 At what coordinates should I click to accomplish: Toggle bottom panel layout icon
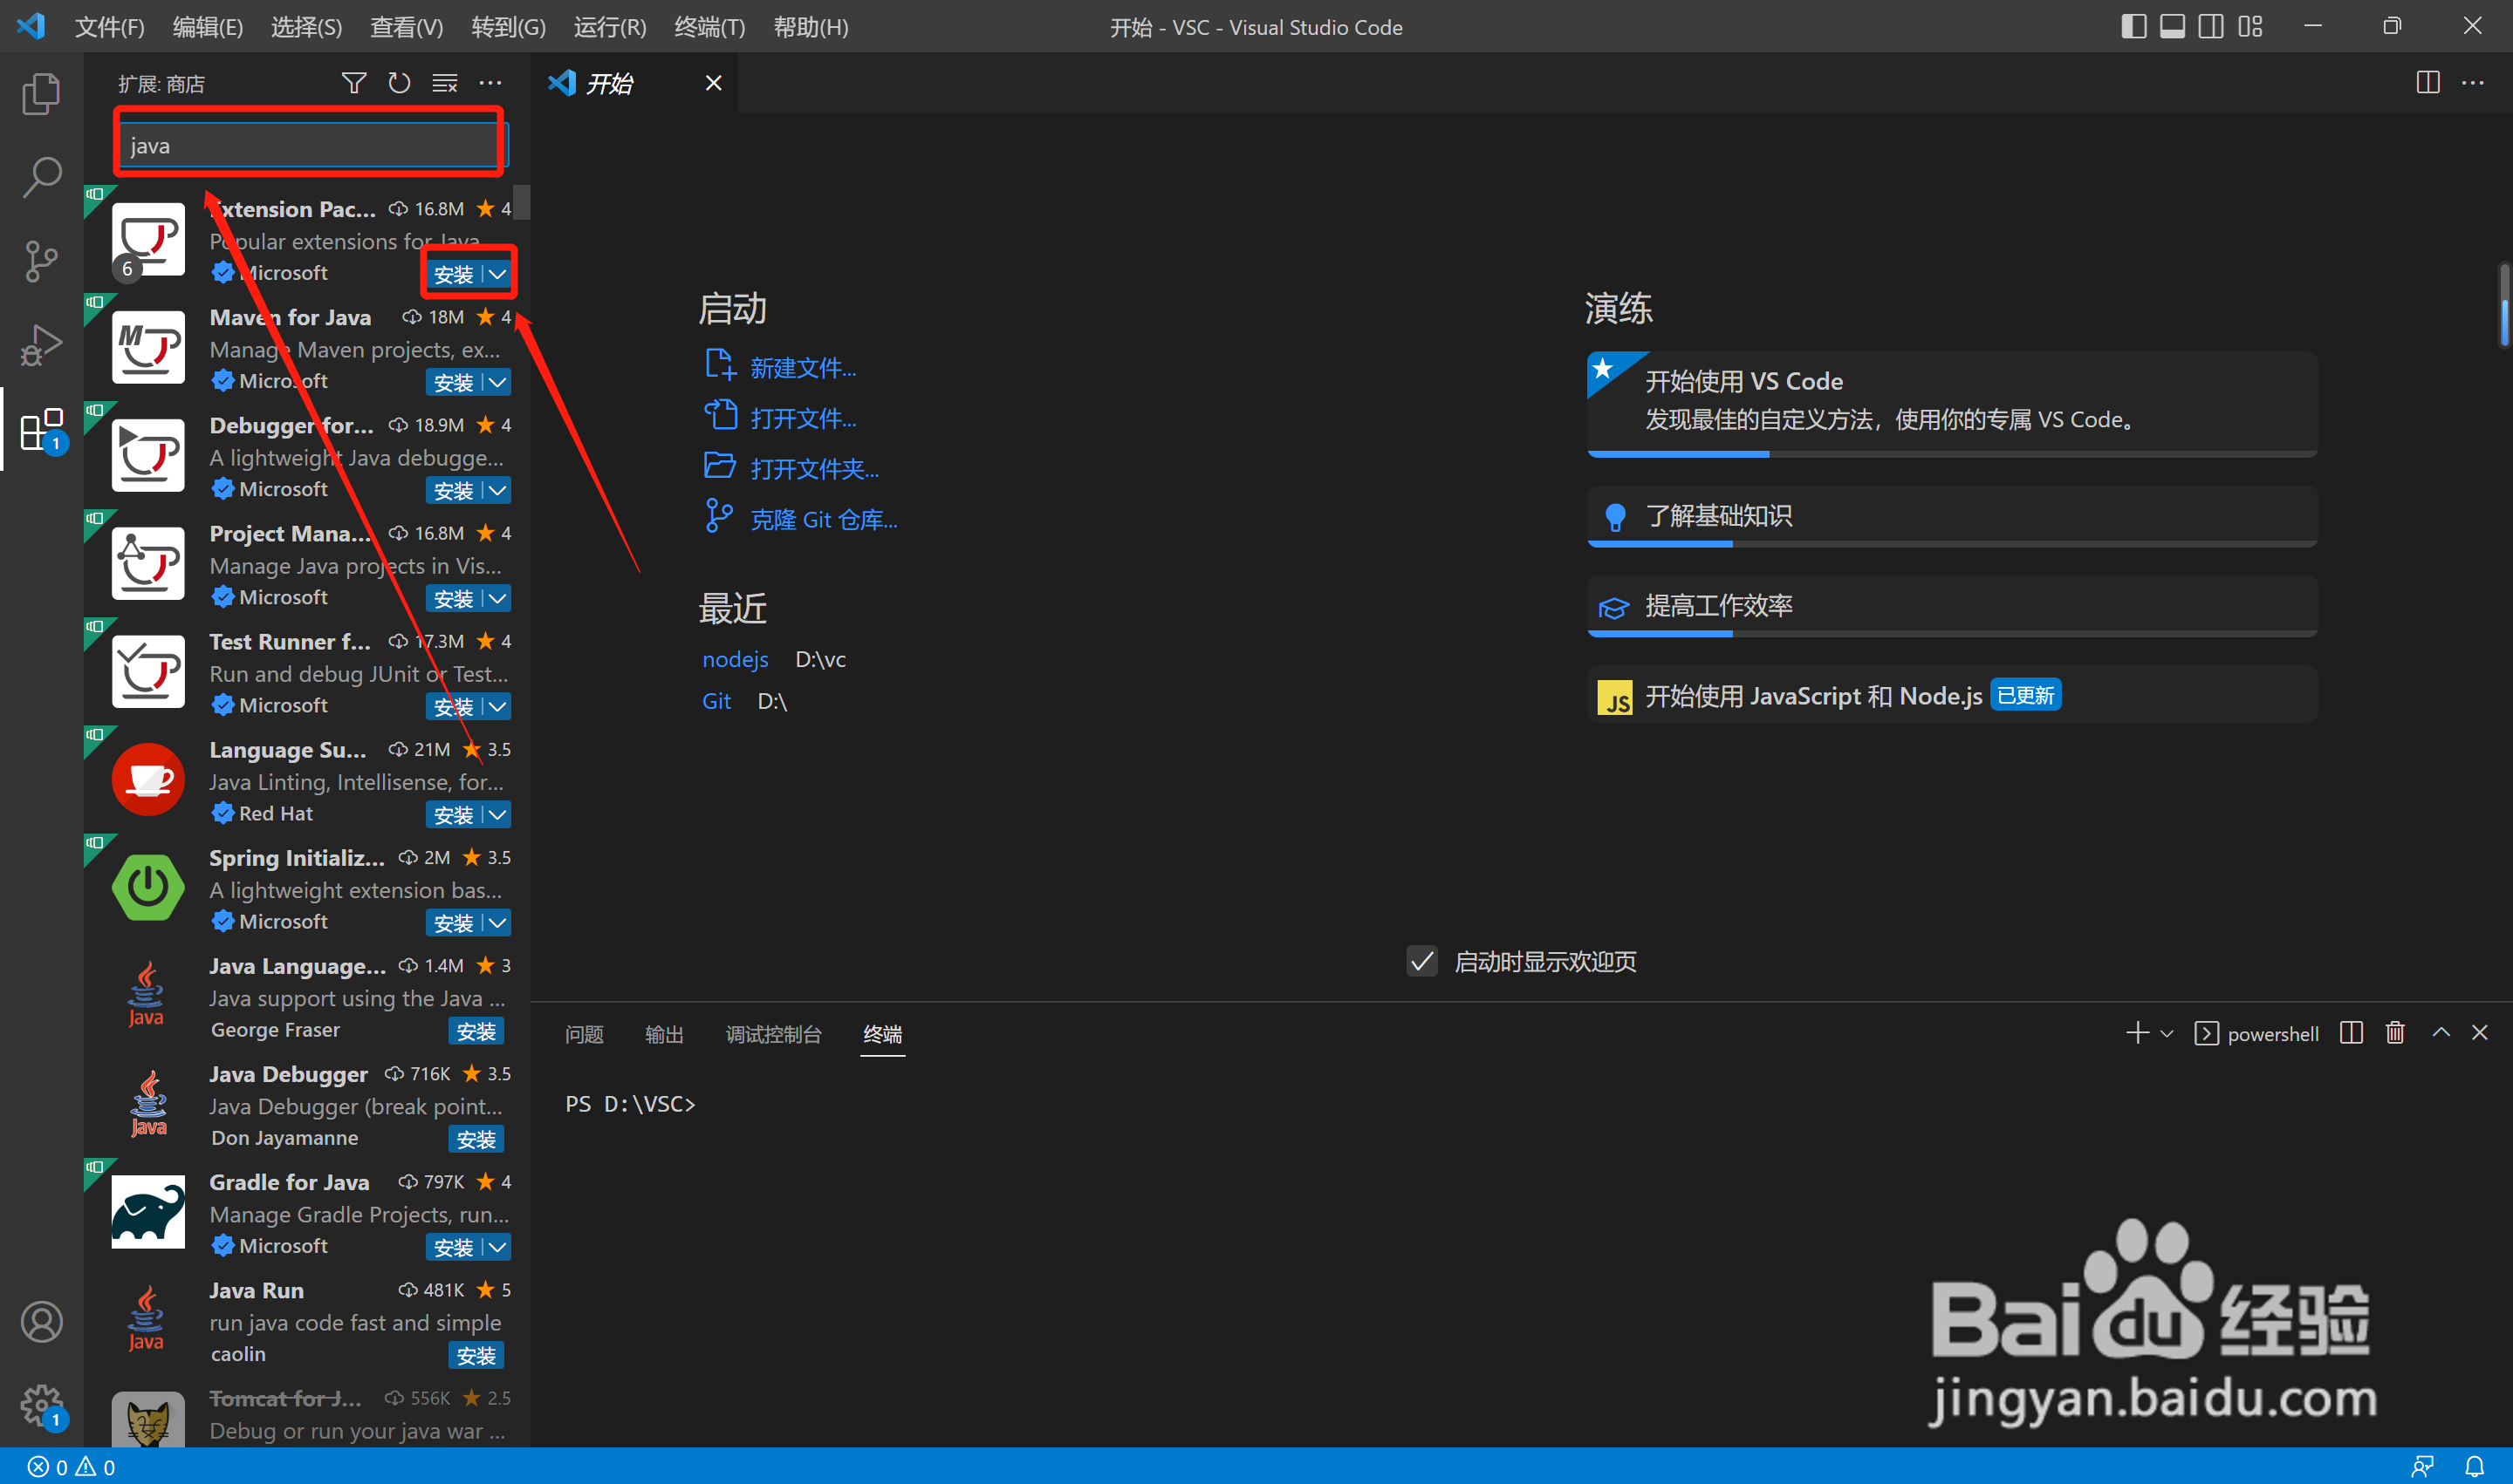[x=2173, y=26]
